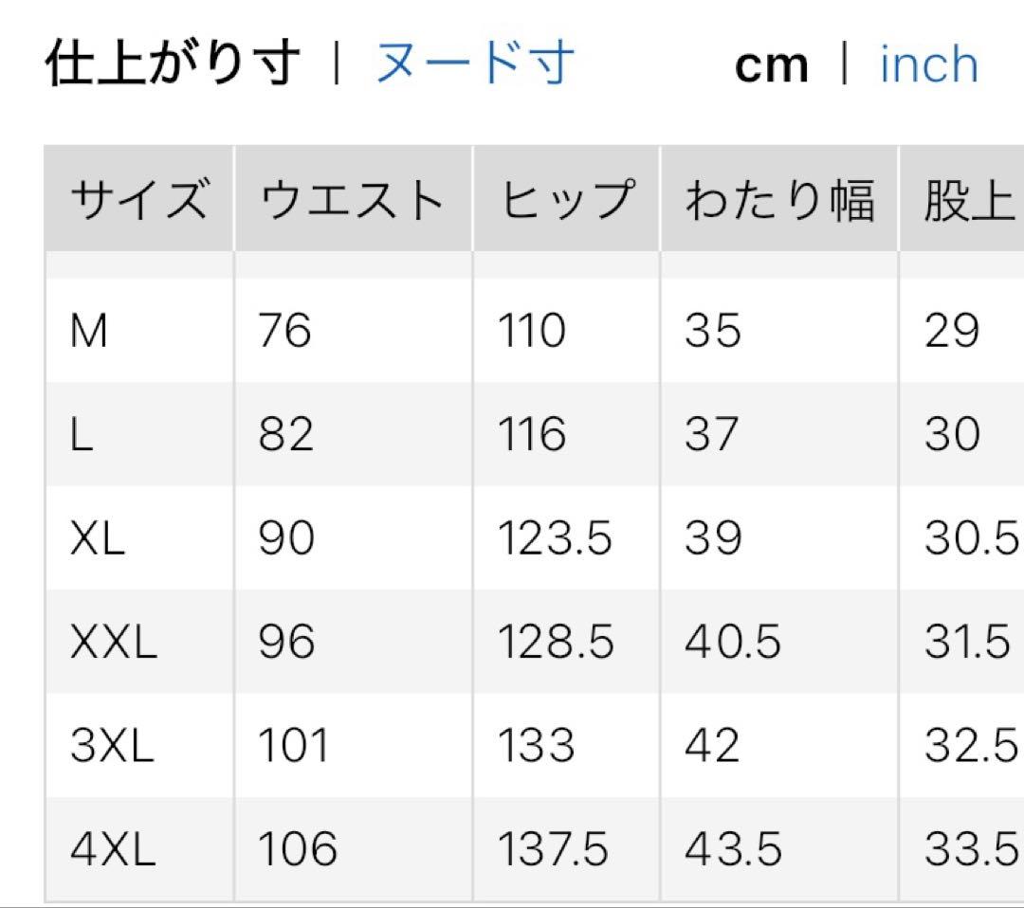The height and width of the screenshot is (908, 1024).
Task: Select the L size row label
Action: 82,435
